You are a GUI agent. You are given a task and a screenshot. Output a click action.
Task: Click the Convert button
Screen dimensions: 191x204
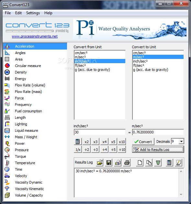[x=143, y=142]
